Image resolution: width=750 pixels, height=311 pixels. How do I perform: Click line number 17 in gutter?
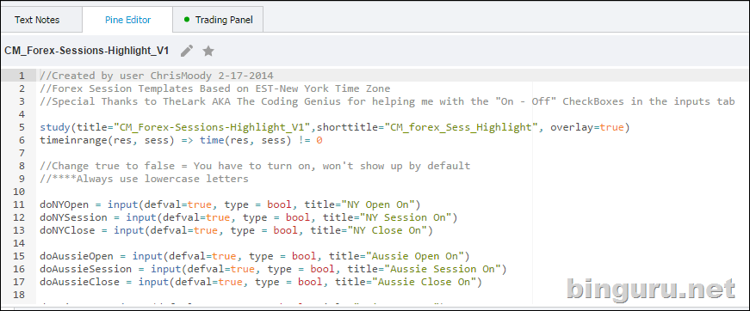pyautogui.click(x=19, y=282)
